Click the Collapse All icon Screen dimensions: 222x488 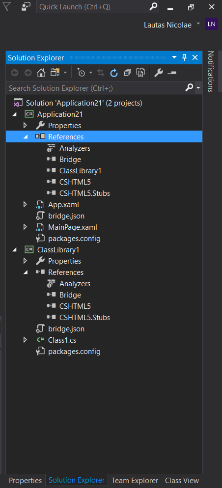pyautogui.click(x=127, y=73)
